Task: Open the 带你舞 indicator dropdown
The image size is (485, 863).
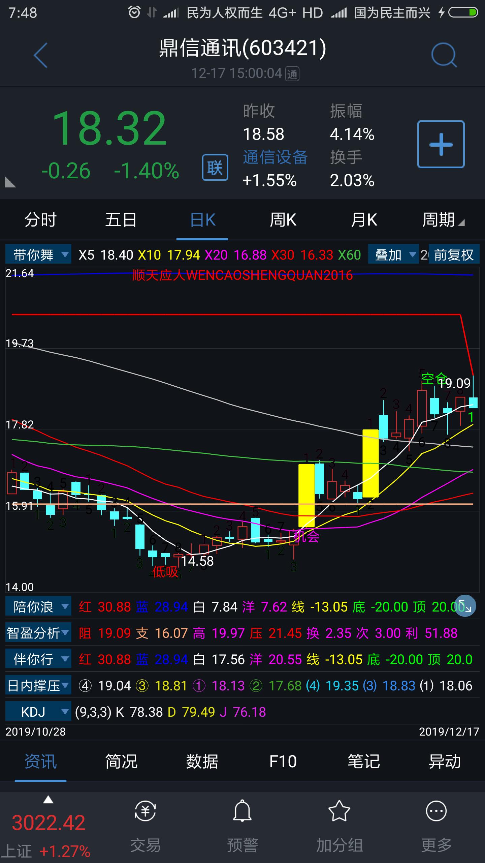Action: (38, 255)
